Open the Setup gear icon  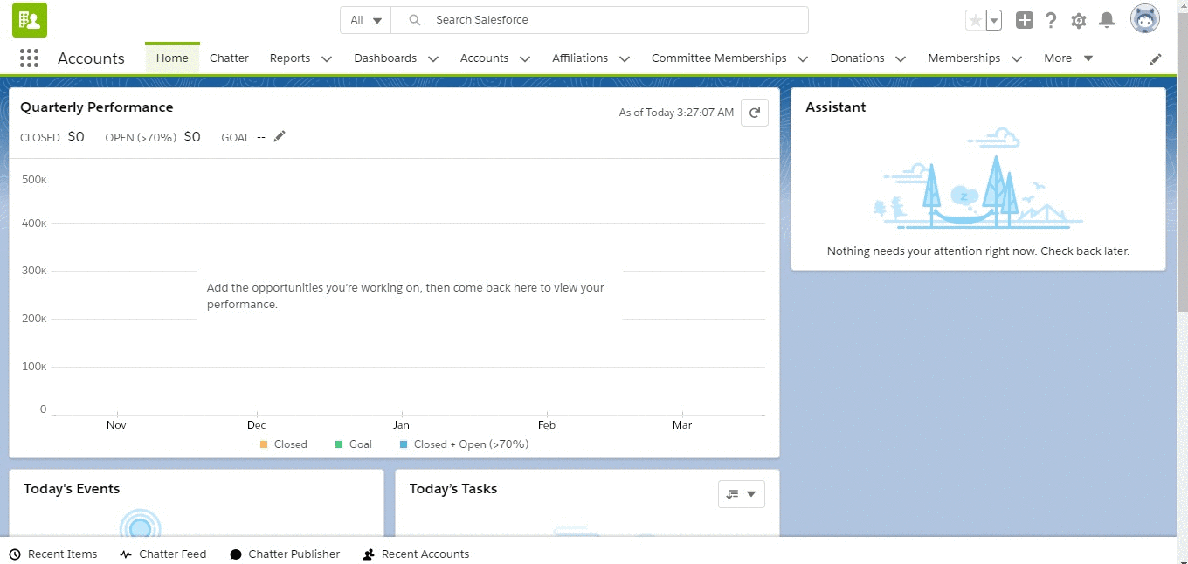(x=1079, y=20)
